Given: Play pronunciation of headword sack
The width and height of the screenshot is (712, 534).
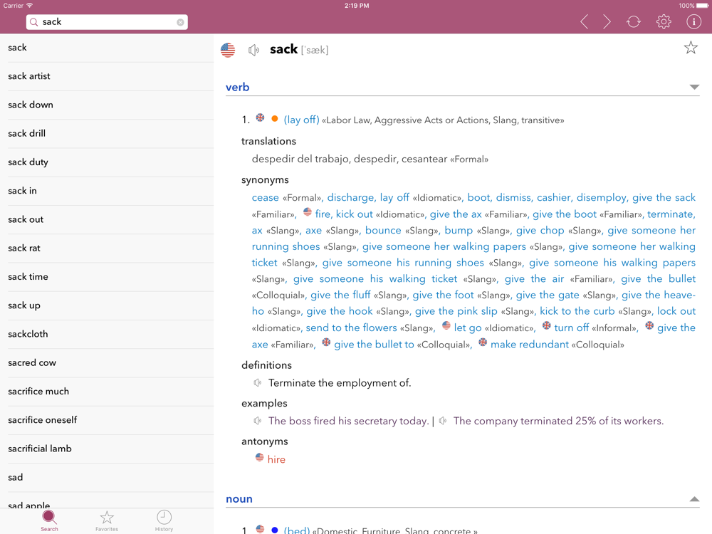Looking at the screenshot, I should tap(254, 50).
